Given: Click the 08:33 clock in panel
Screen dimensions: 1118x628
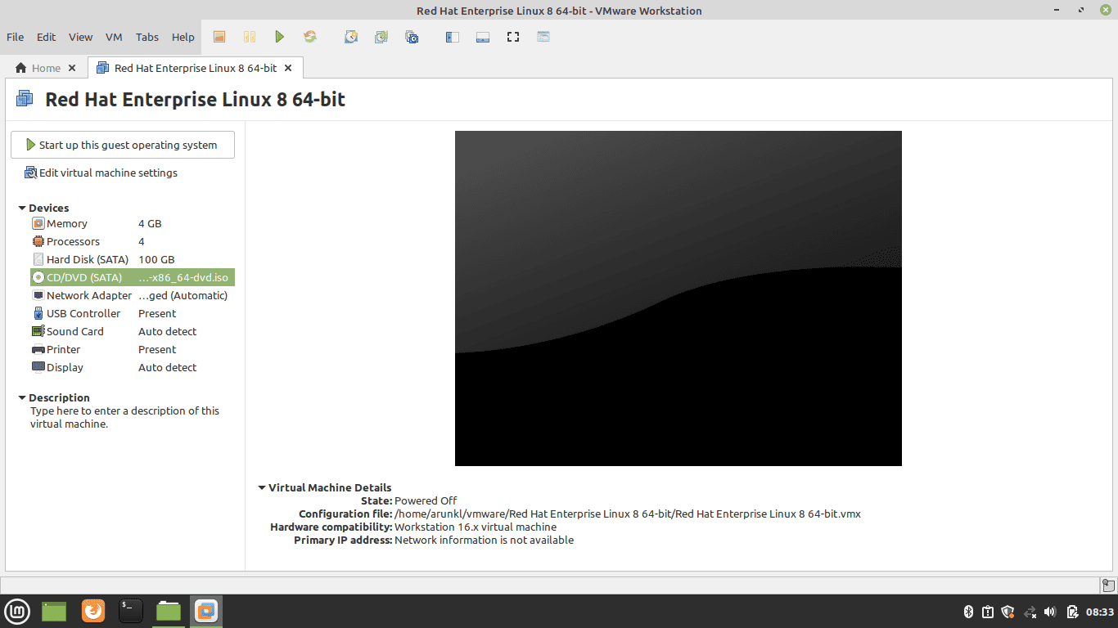Looking at the screenshot, I should pos(1100,612).
